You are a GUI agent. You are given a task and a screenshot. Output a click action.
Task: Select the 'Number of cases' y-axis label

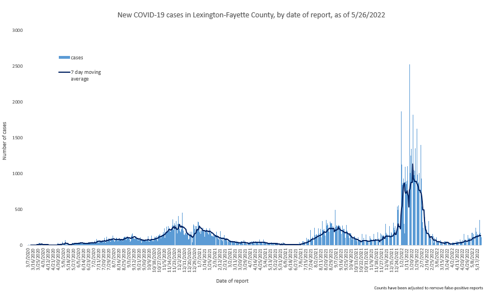pyautogui.click(x=4, y=141)
